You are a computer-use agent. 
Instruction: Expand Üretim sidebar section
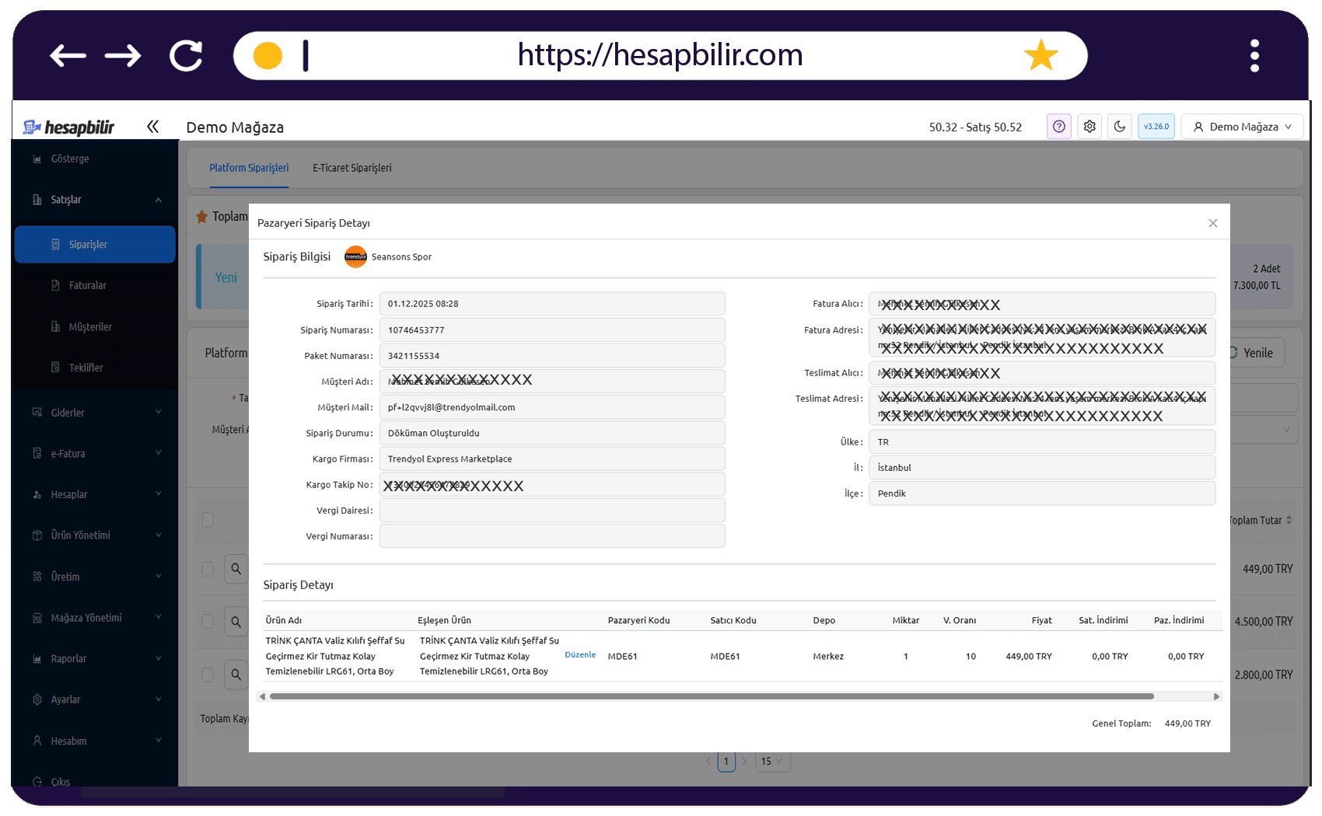95,577
